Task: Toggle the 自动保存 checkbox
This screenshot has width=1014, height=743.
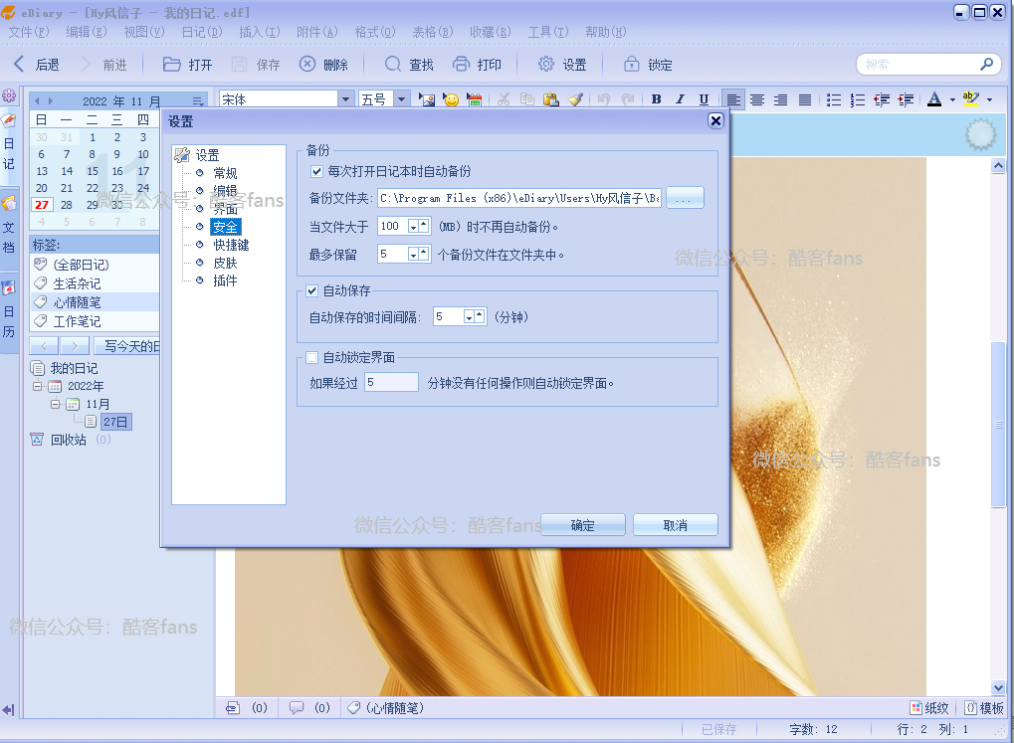Action: pos(311,291)
